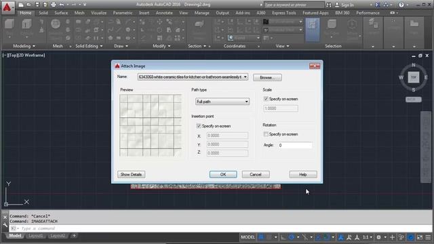Expand the Draw panel
The height and width of the screenshot is (244, 434).
click(121, 46)
